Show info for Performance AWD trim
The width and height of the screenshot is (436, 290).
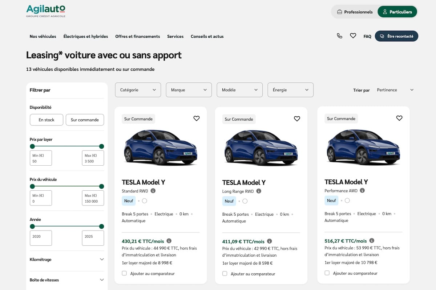click(362, 190)
